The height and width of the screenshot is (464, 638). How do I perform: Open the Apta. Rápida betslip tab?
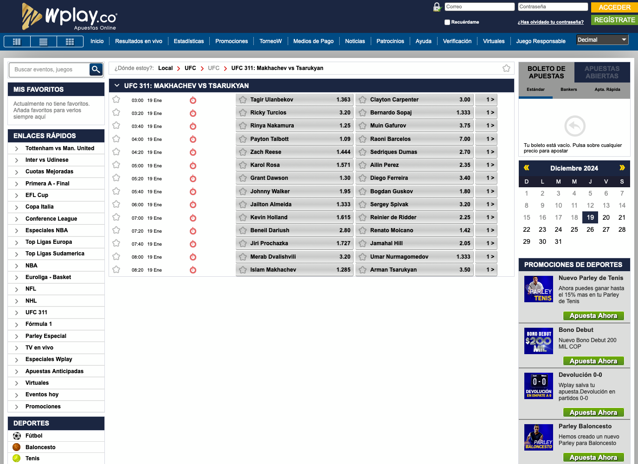pyautogui.click(x=607, y=89)
